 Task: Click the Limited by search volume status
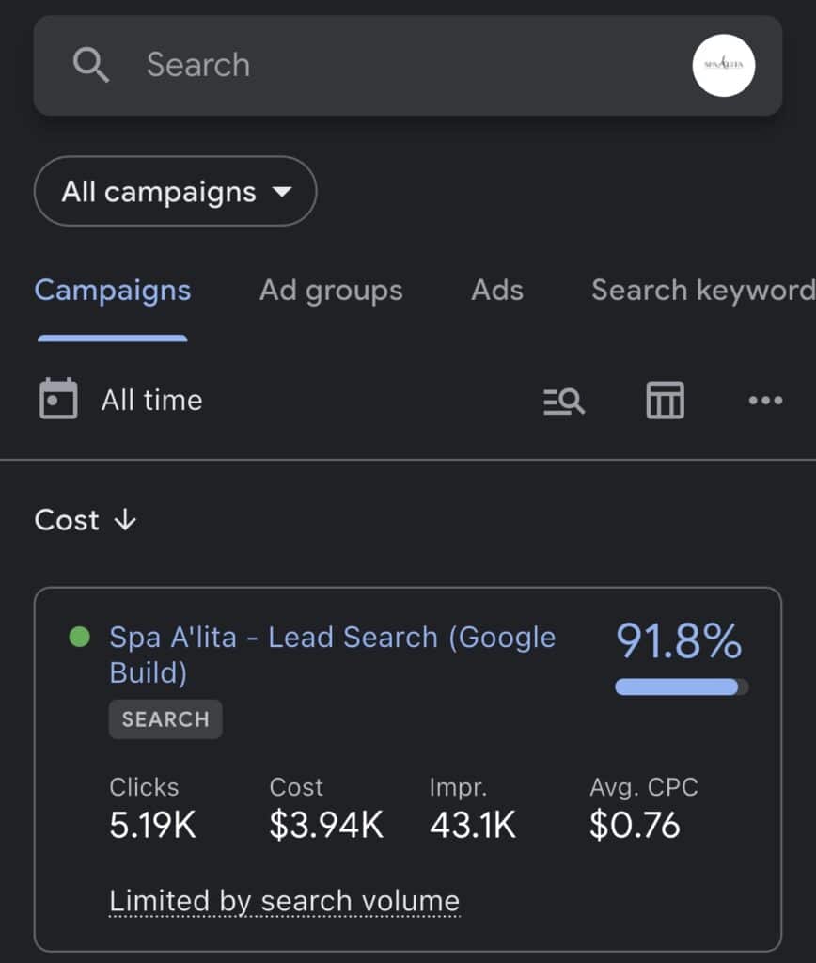coord(284,901)
